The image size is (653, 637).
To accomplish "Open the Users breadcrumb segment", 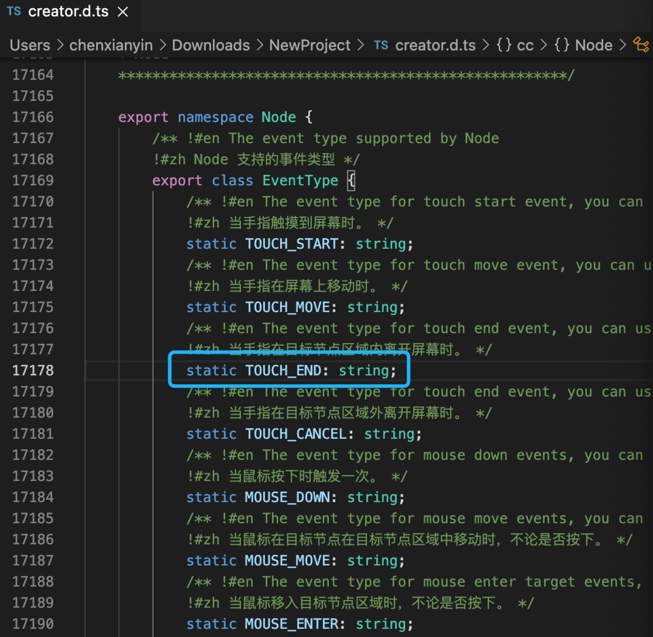I will click(30, 45).
